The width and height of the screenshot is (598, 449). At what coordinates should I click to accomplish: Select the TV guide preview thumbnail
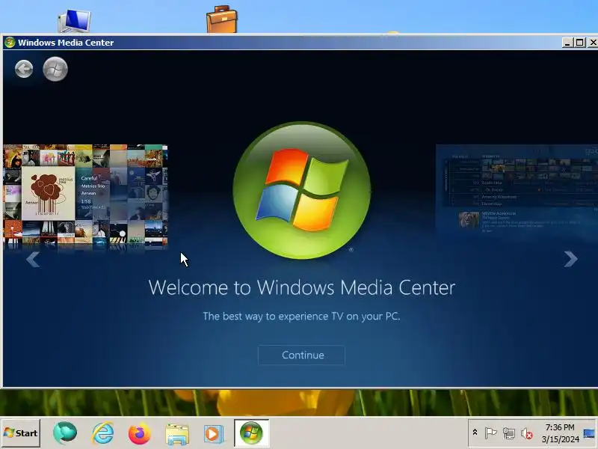[x=517, y=193]
